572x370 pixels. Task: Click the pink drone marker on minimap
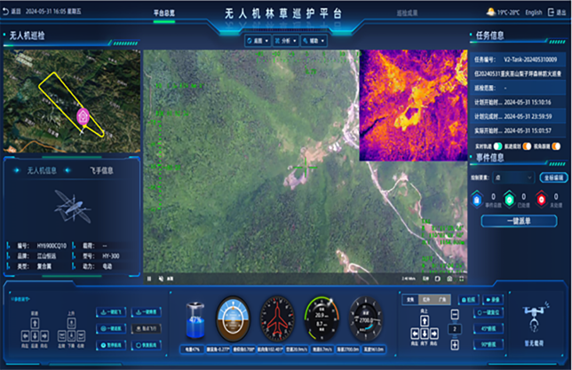(x=83, y=114)
